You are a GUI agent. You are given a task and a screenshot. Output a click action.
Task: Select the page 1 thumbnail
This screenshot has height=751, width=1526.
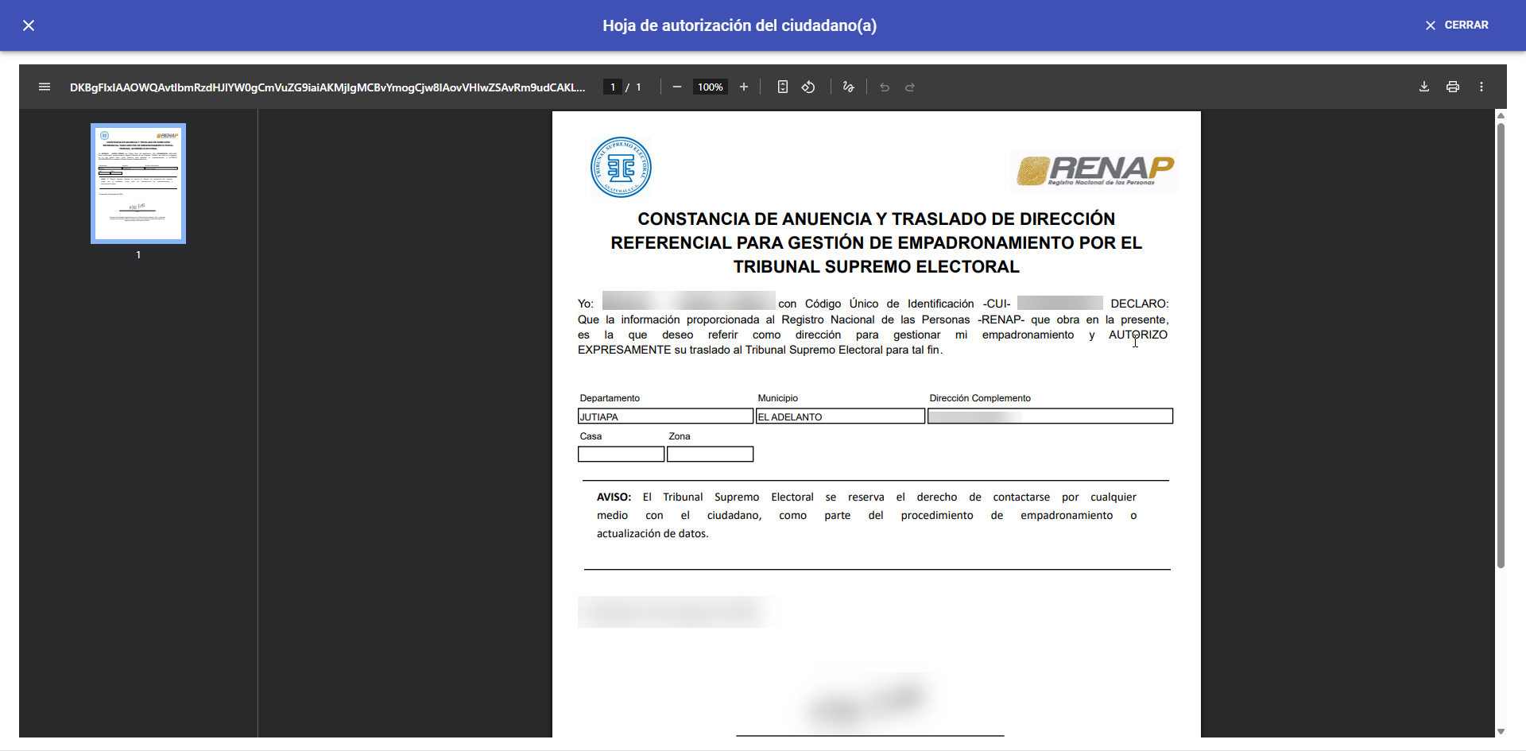click(x=138, y=184)
